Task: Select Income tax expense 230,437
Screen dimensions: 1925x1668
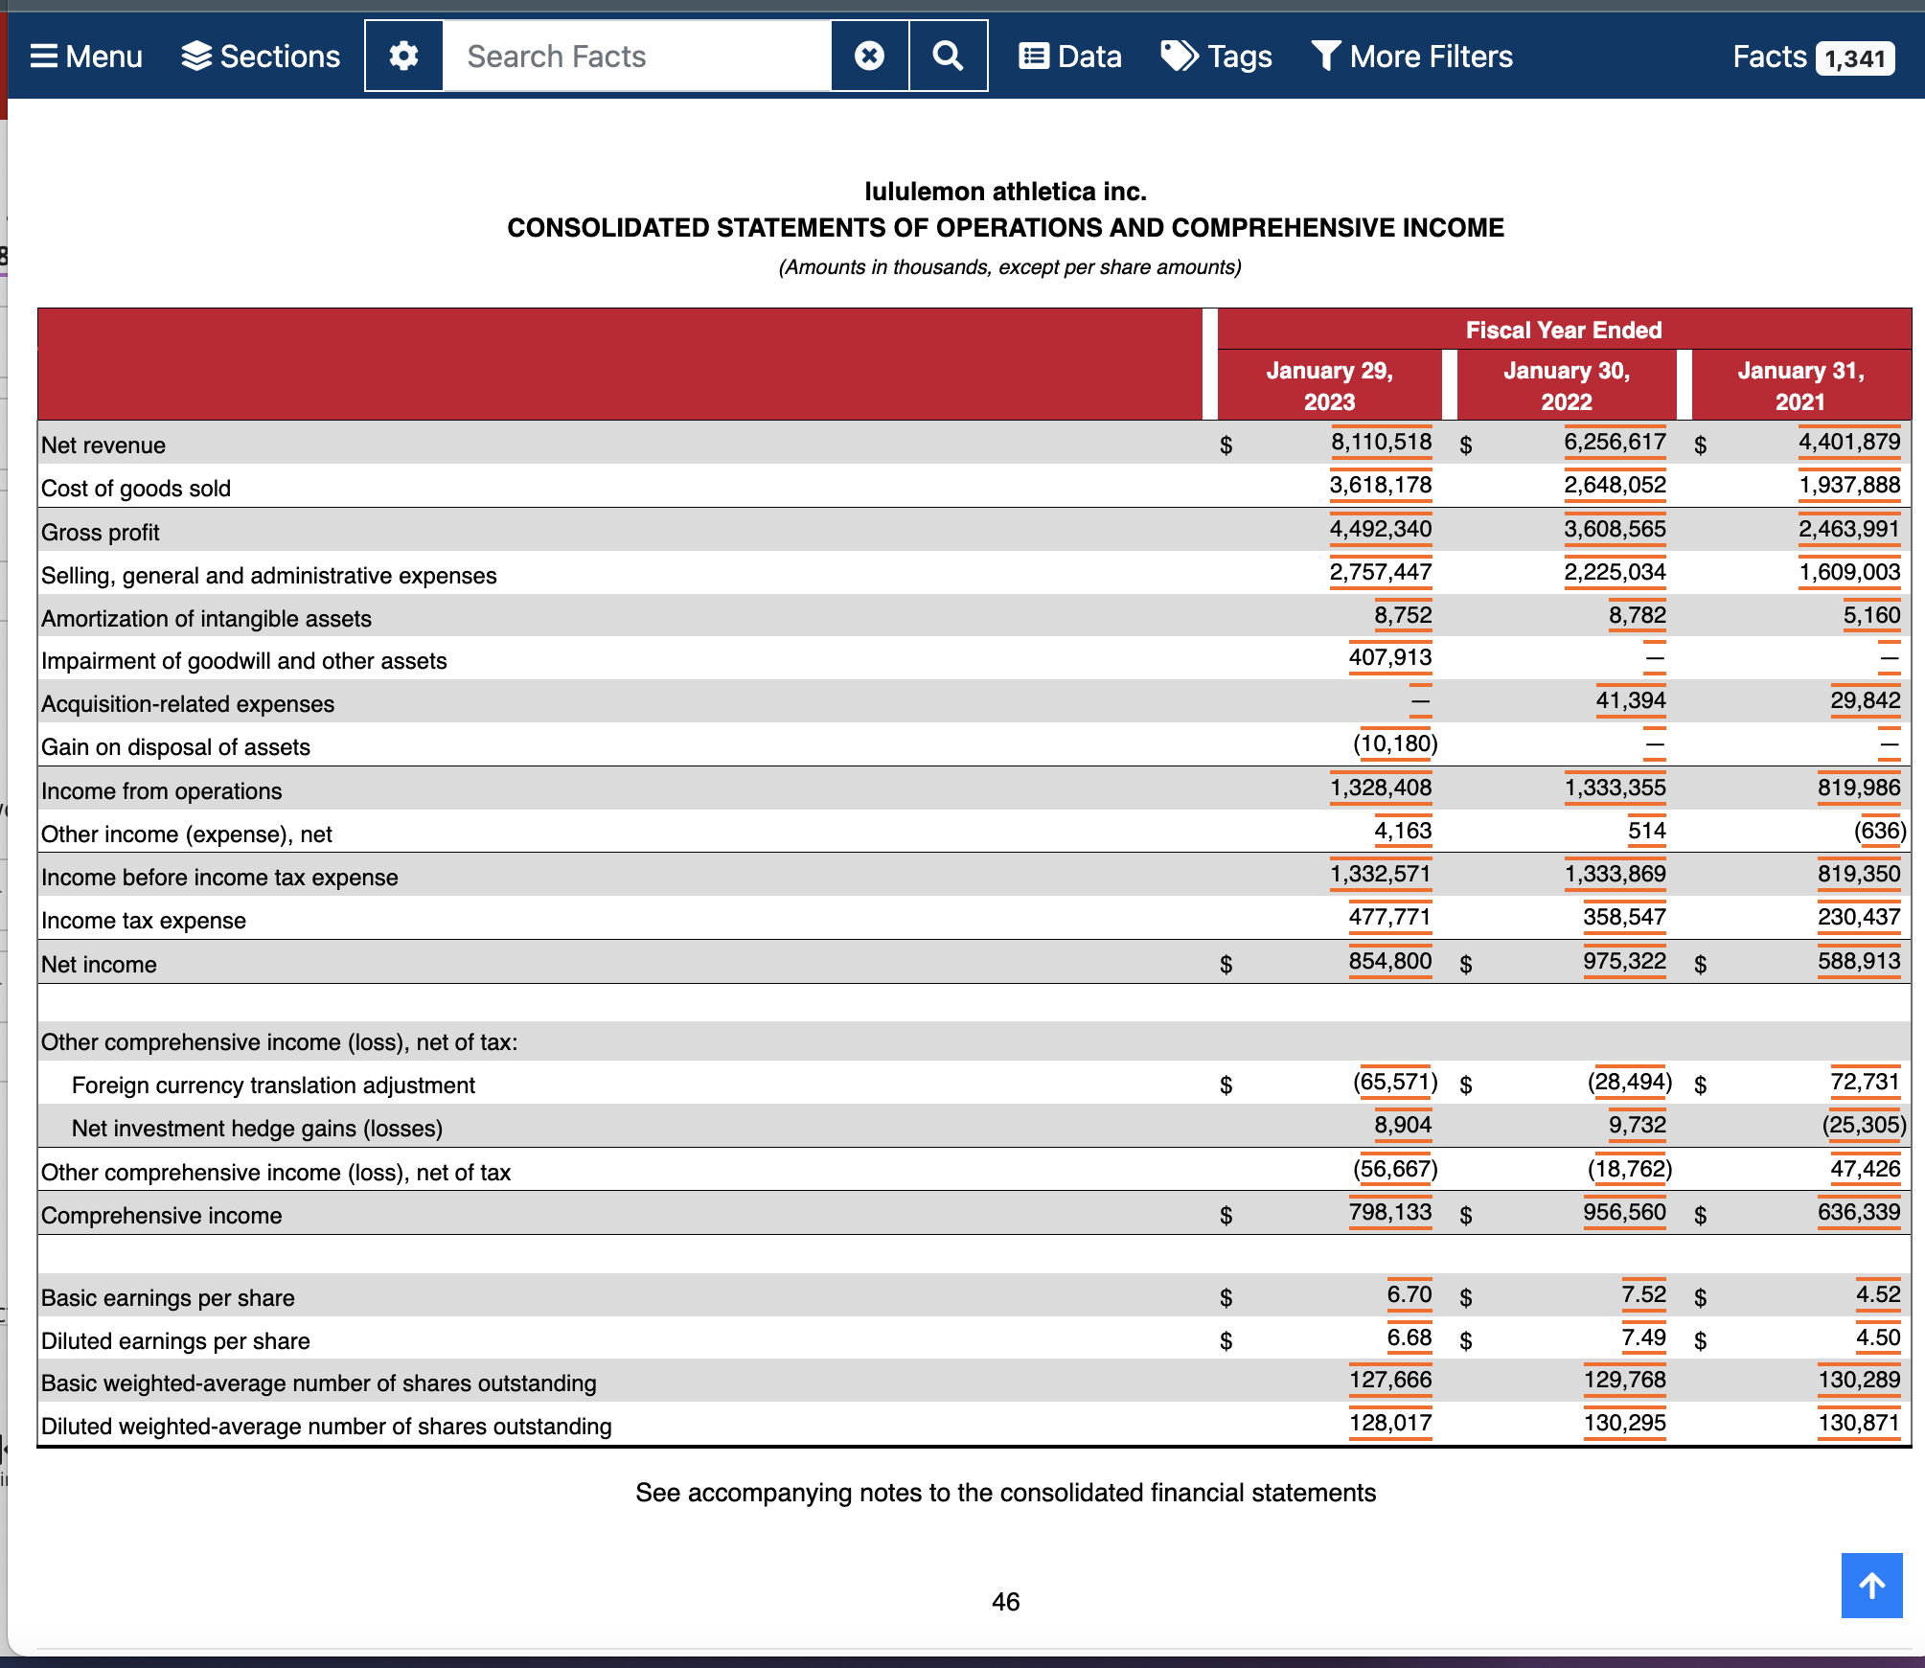Action: point(1859,917)
